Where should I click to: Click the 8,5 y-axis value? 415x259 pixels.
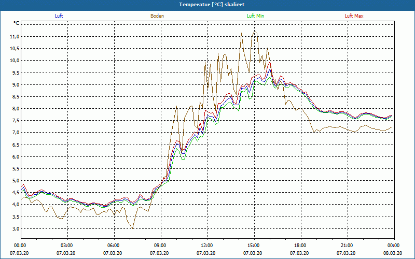tap(16, 97)
